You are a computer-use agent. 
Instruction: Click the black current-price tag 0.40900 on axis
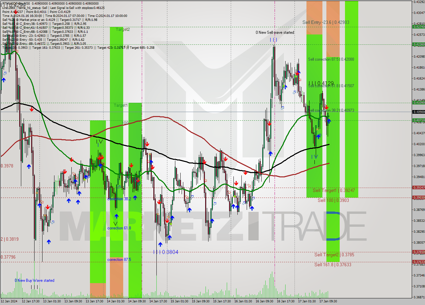[418, 112]
